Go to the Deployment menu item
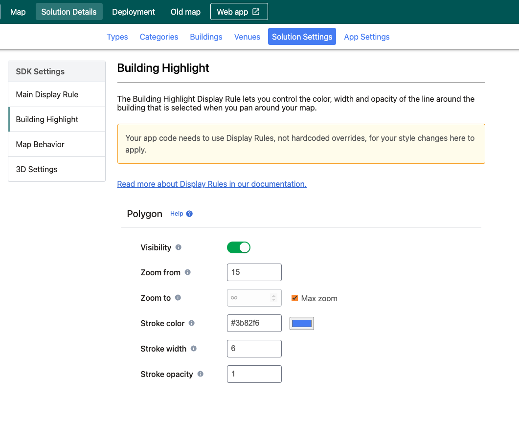The image size is (519, 421). tap(134, 12)
